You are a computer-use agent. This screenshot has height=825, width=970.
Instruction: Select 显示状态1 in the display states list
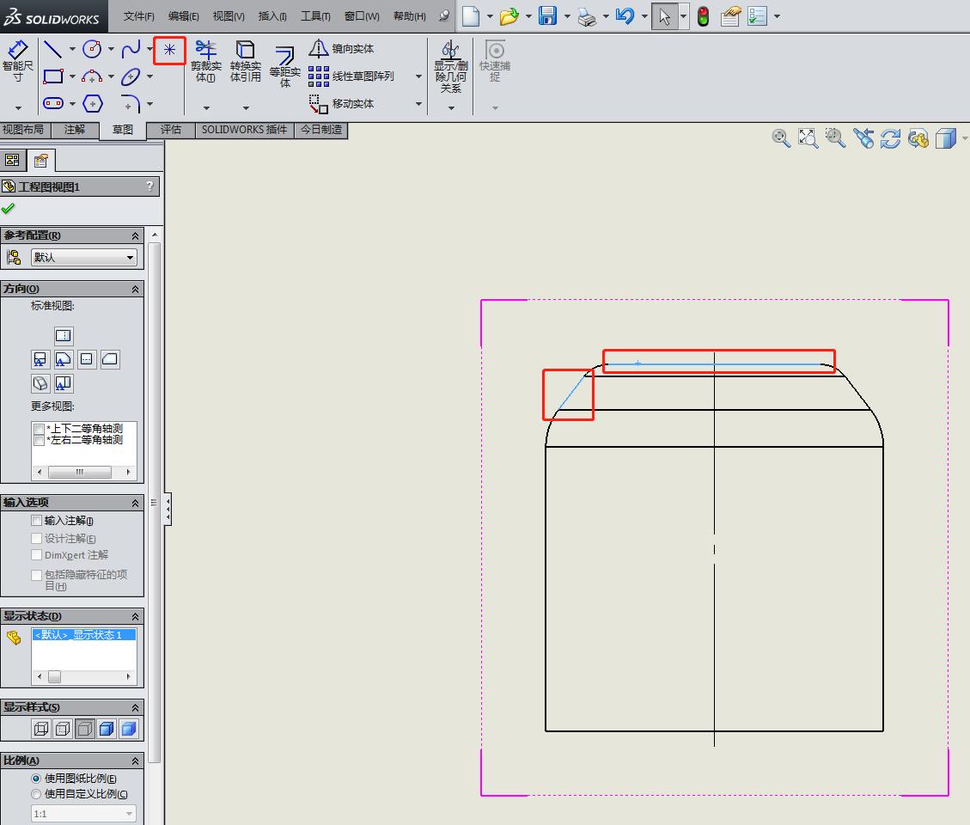point(83,633)
